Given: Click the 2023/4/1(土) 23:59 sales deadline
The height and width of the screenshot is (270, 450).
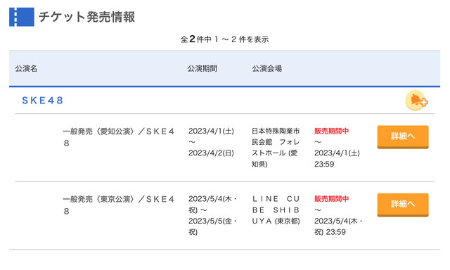Looking at the screenshot, I should tap(337, 158).
